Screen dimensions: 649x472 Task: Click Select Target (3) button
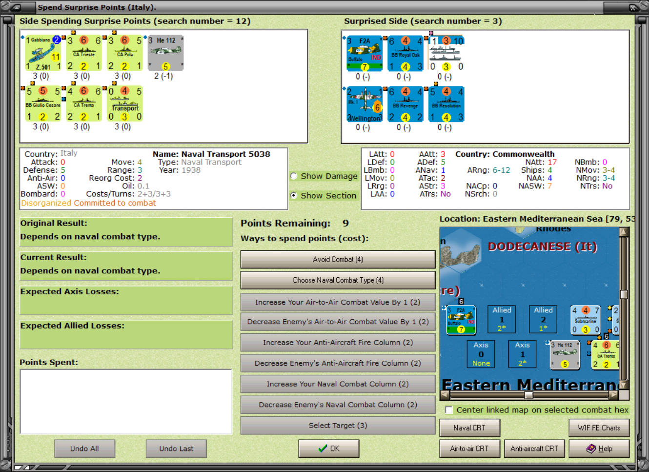point(338,426)
